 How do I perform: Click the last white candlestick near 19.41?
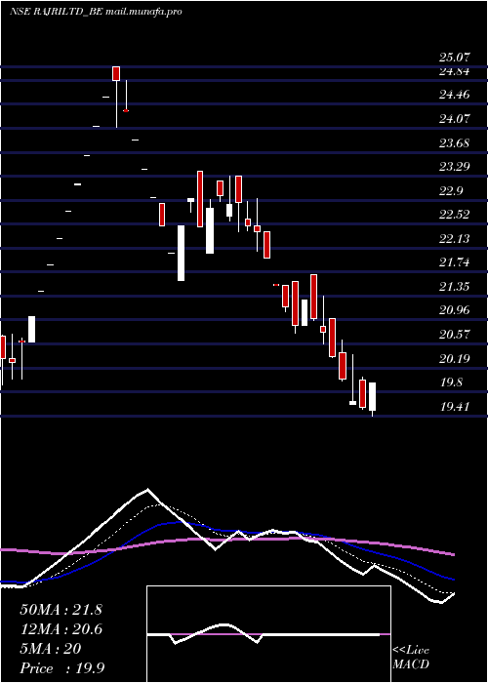pyautogui.click(x=372, y=396)
